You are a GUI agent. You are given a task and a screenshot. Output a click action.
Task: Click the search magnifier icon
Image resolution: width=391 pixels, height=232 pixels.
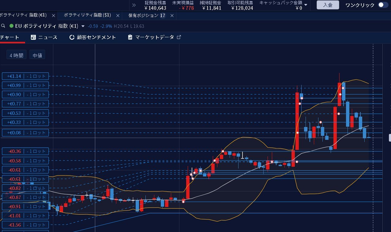point(3,26)
